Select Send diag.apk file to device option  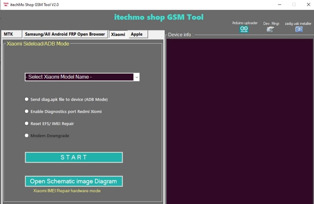pos(26,99)
